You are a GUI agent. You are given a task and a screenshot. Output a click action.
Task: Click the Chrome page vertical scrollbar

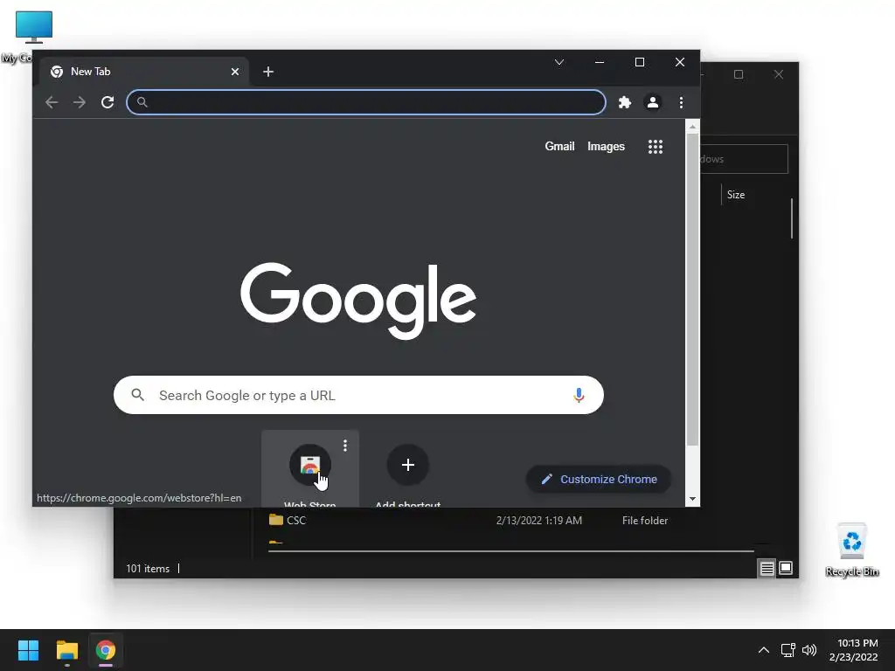coord(692,290)
